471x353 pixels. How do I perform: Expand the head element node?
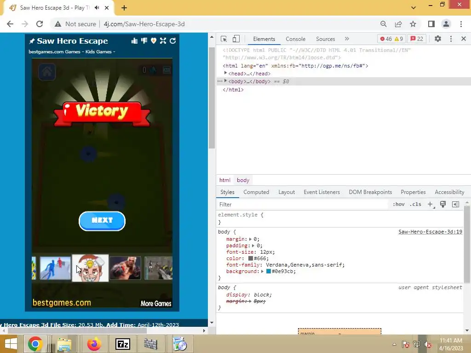[225, 73]
